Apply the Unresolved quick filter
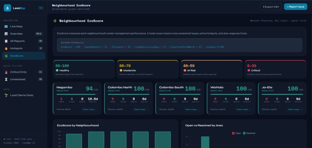 click(x=24, y=79)
